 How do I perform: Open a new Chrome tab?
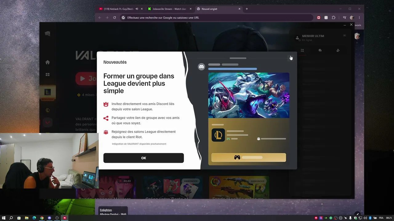tap(247, 9)
